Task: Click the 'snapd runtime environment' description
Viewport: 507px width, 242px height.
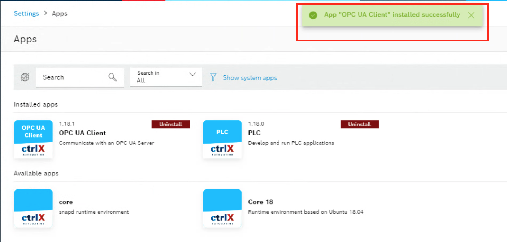Action: [94, 212]
